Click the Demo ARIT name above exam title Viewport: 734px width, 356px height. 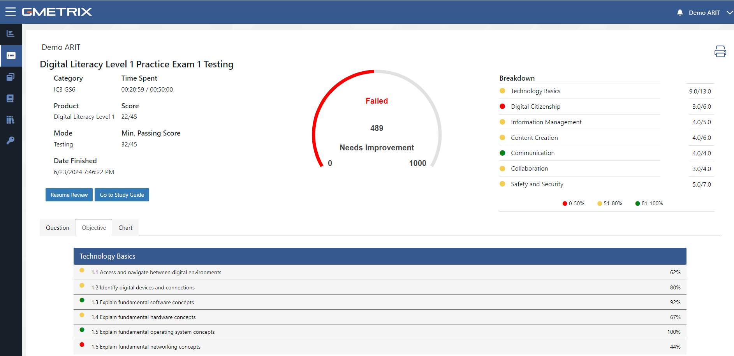(x=61, y=47)
